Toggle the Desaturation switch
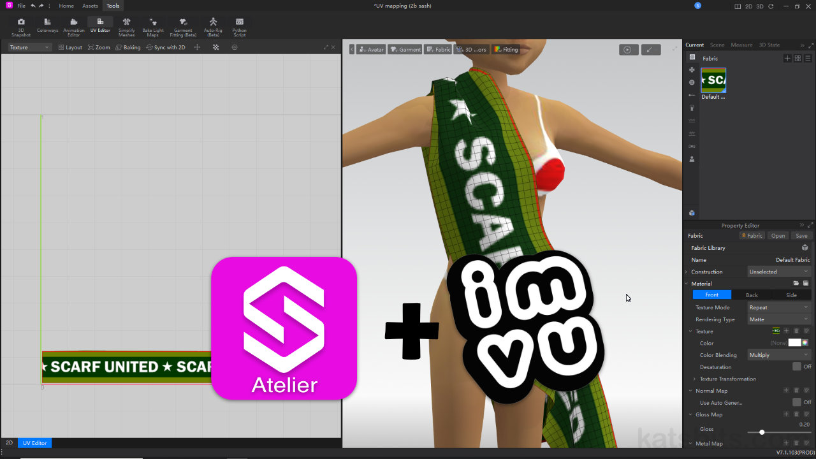The height and width of the screenshot is (459, 816). click(x=797, y=367)
